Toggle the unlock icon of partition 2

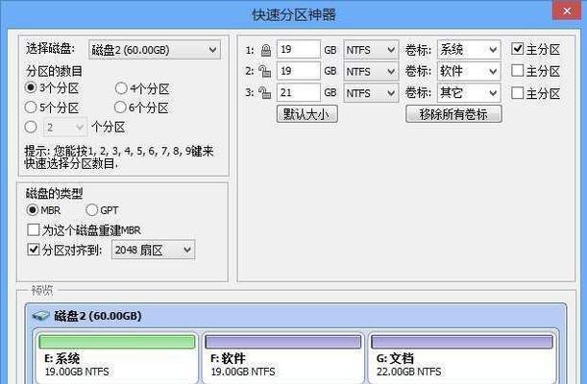coord(265,71)
